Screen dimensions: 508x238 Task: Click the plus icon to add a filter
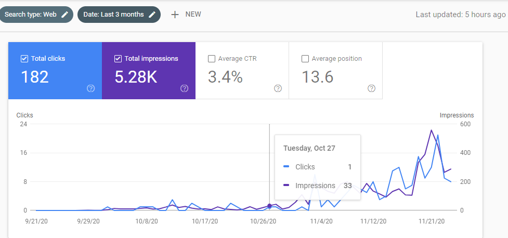(175, 15)
